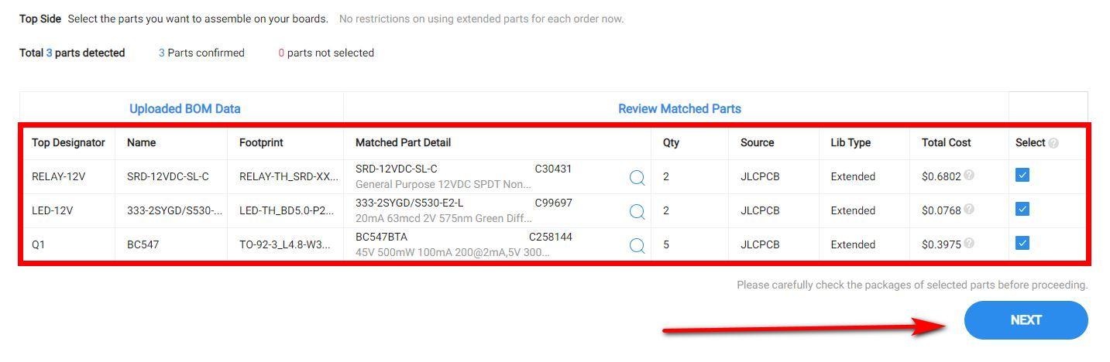Uncheck the SRD-12VDC-SL-C relay part
The height and width of the screenshot is (362, 1110).
tap(1022, 175)
